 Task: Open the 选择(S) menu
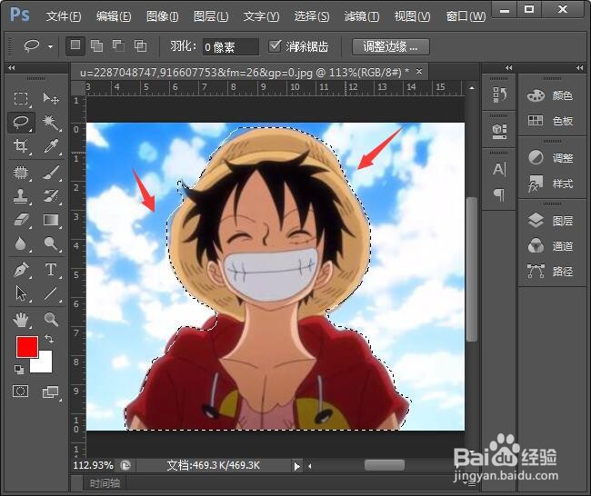(311, 16)
